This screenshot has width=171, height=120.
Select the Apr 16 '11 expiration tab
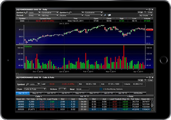click(x=23, y=93)
